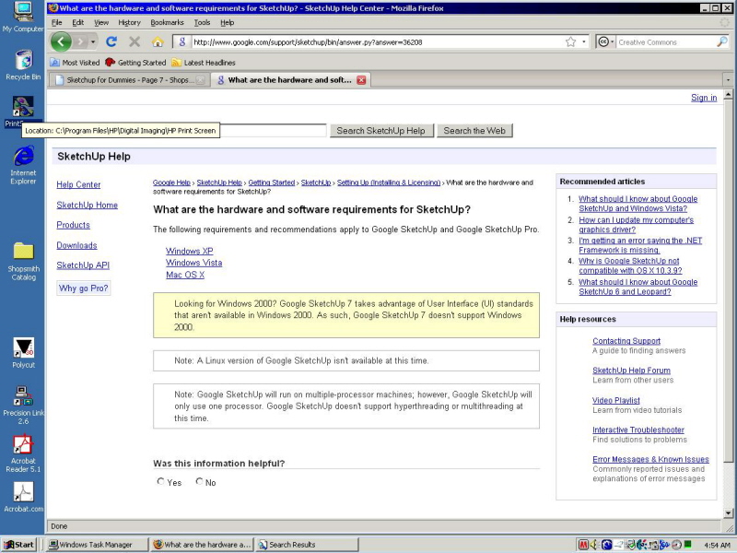This screenshot has width=737, height=553.
Task: Click the vertical scrollbar thumb
Action: click(728, 281)
